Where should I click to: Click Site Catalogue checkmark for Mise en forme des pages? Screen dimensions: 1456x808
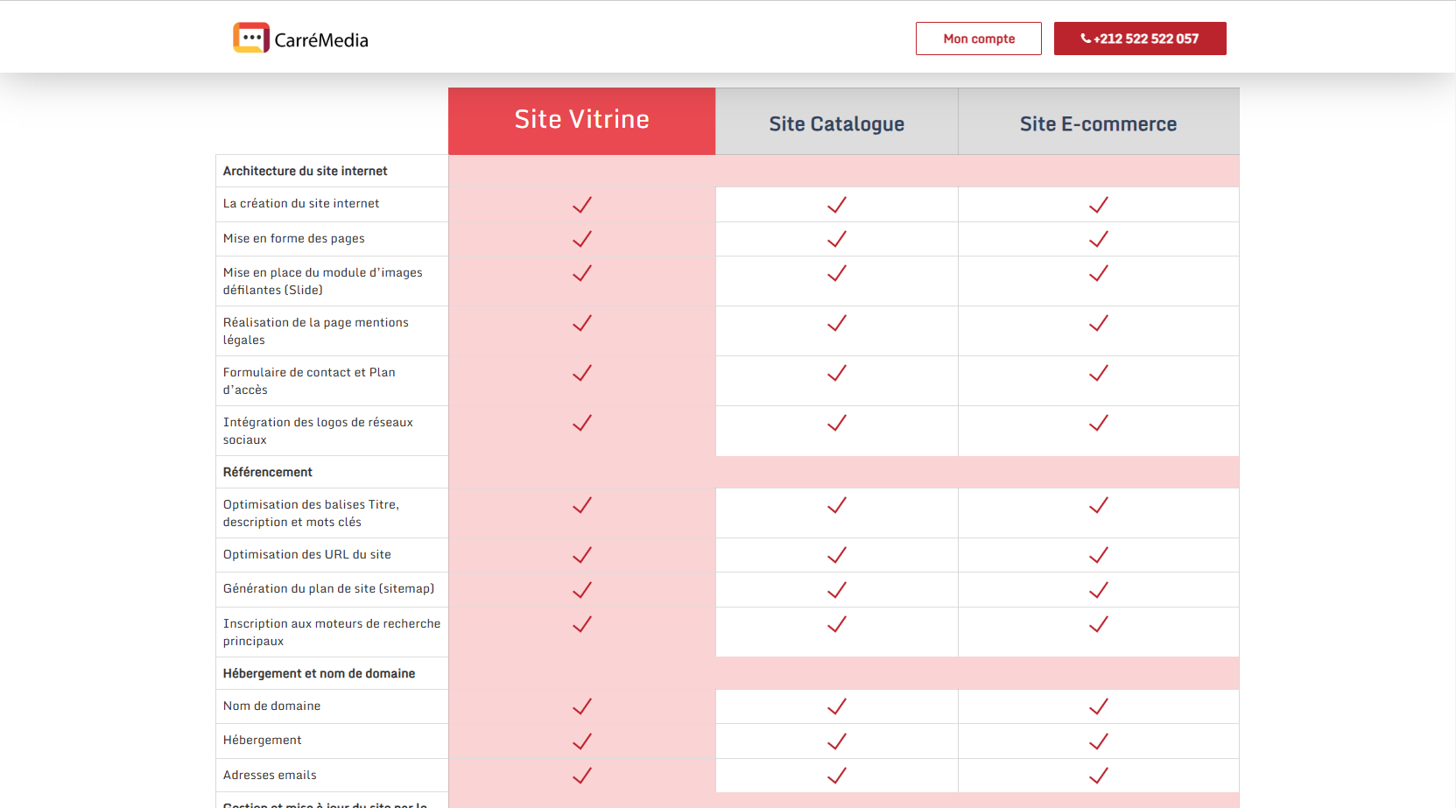coord(837,239)
